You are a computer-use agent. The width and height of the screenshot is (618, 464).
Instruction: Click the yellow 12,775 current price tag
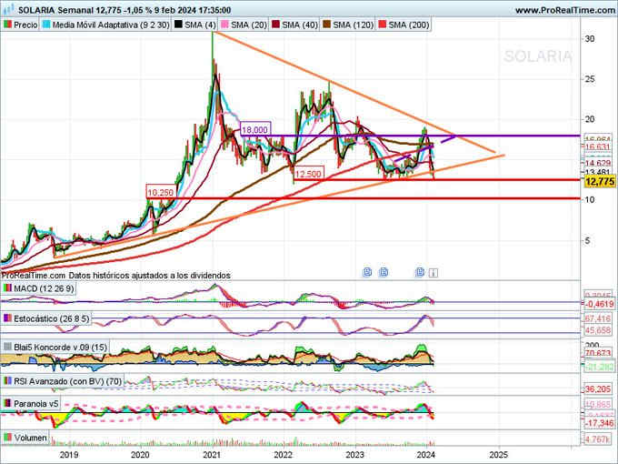600,181
